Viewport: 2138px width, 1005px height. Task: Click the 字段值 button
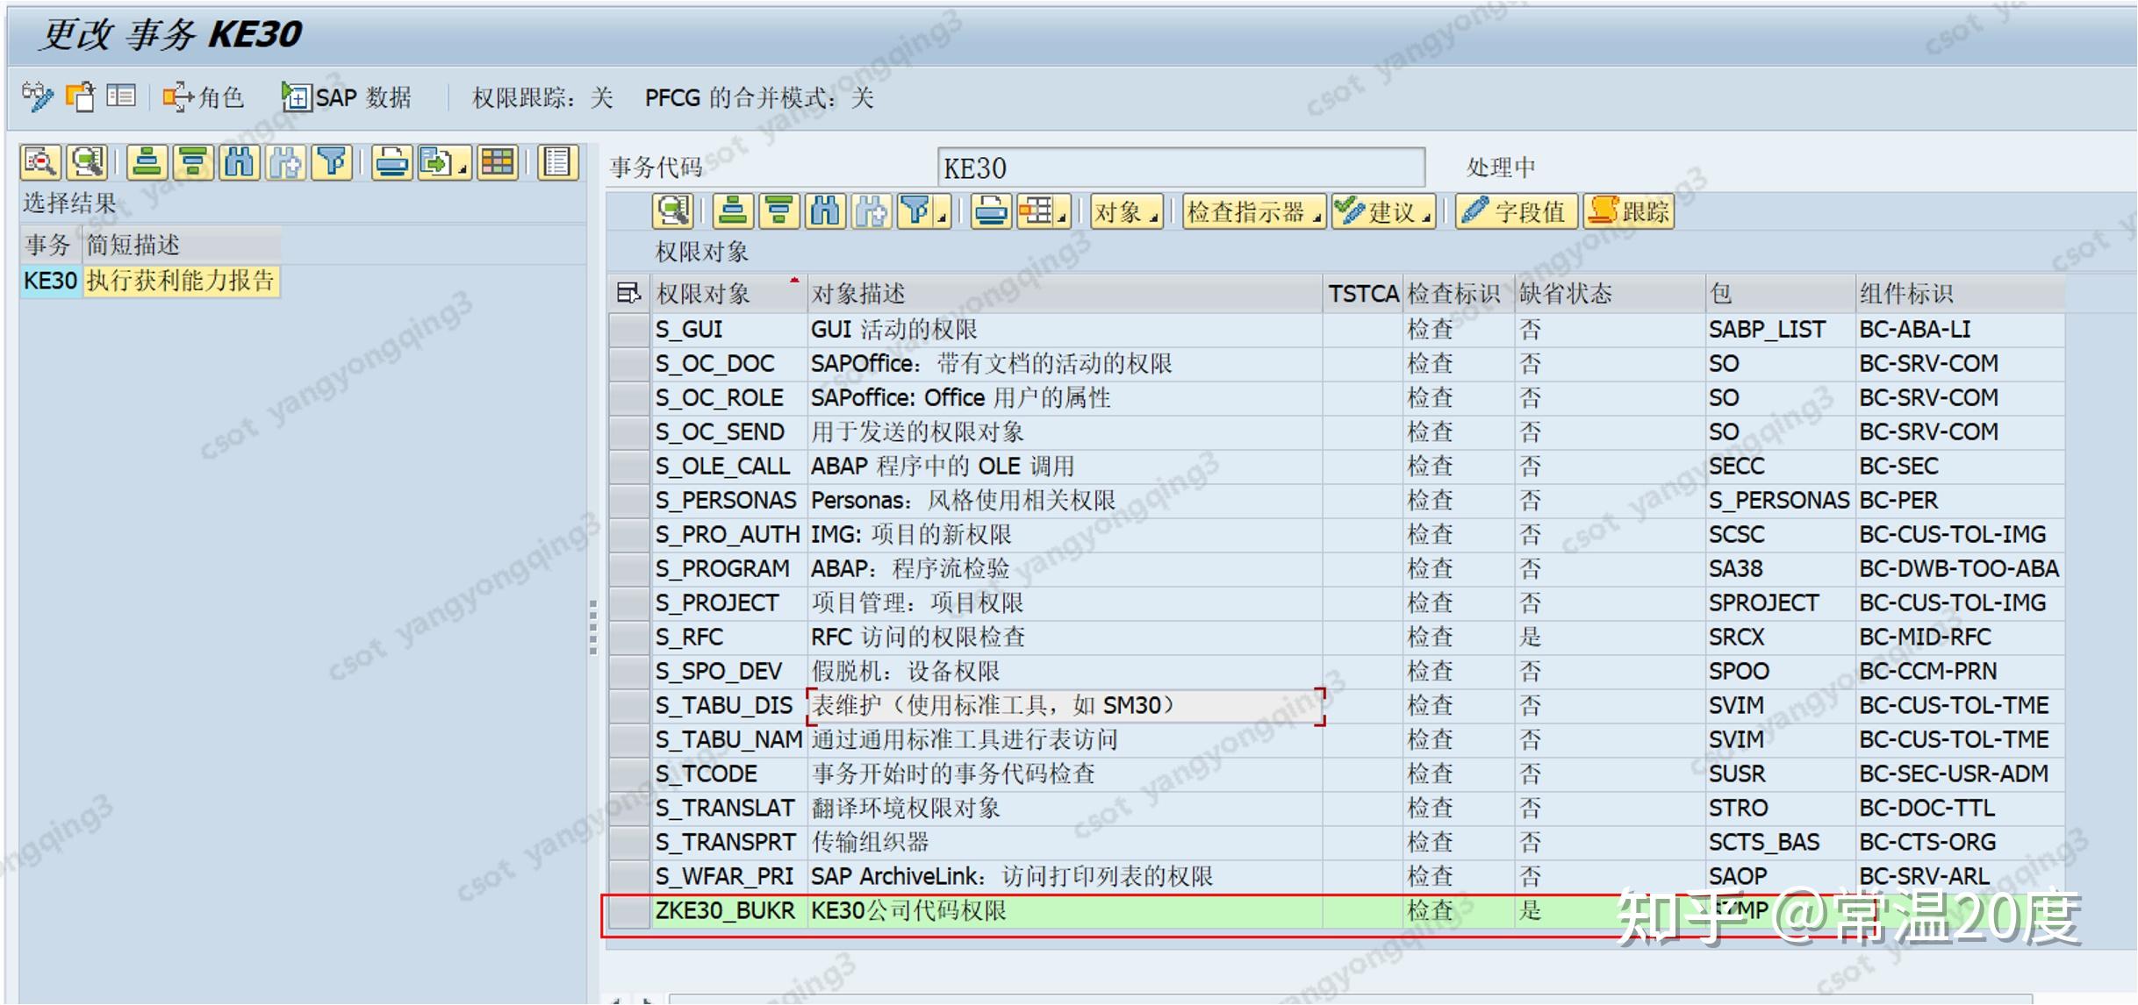click(x=1516, y=210)
